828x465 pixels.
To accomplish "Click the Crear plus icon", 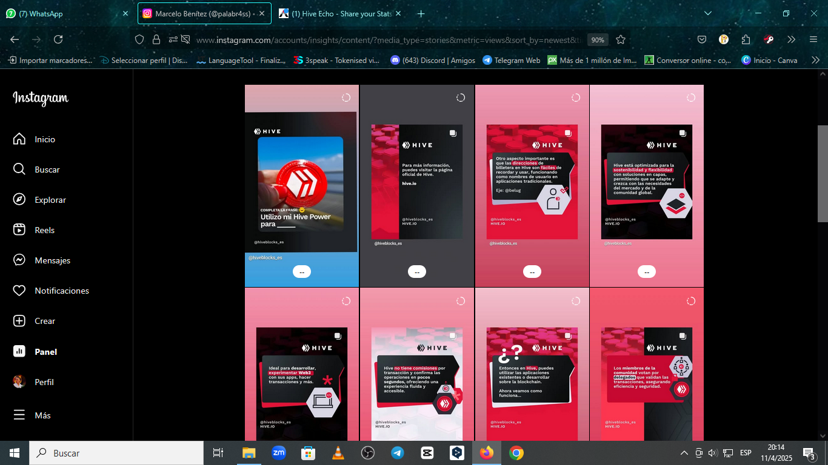I will click(x=19, y=321).
